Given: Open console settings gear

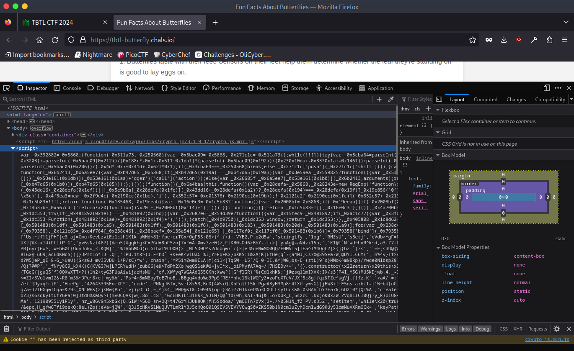Looking at the screenshot, I should click(557, 329).
